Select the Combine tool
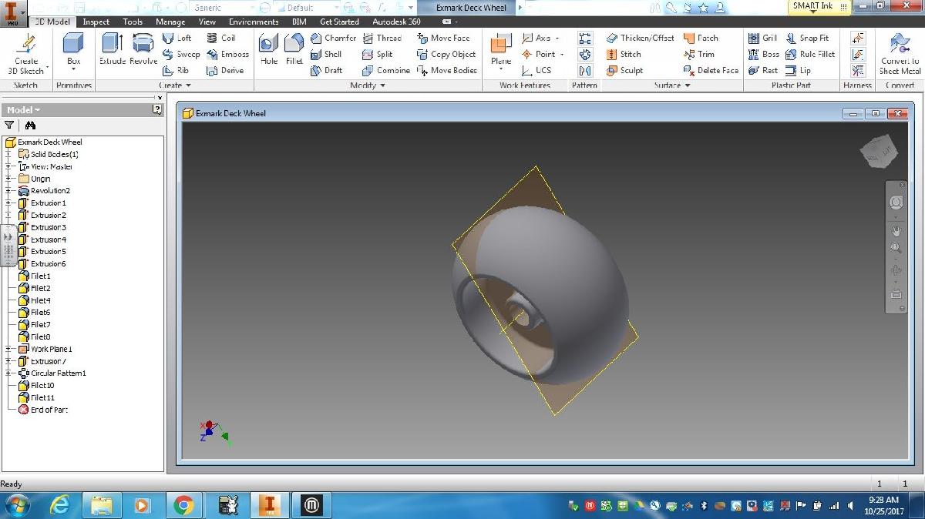 [386, 70]
